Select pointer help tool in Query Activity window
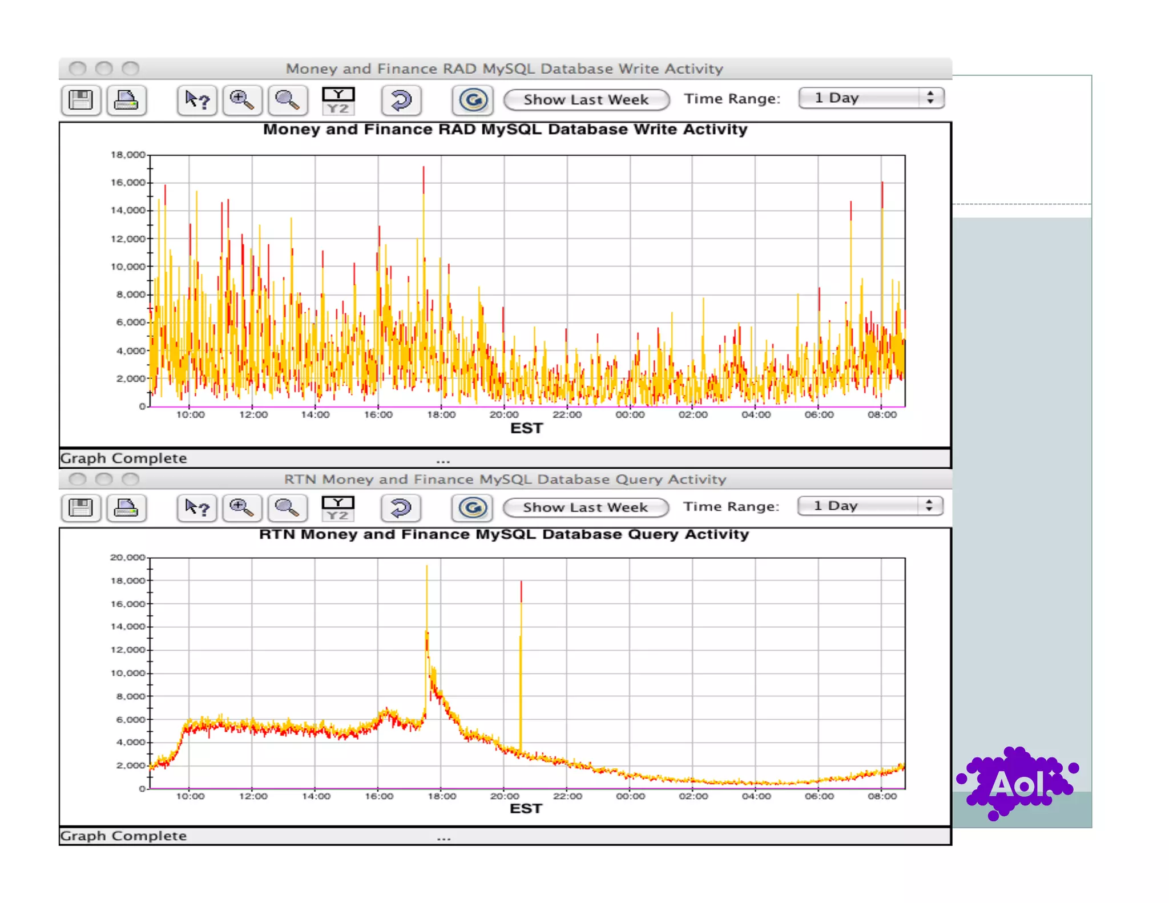This screenshot has height=903, width=1169. (x=197, y=507)
